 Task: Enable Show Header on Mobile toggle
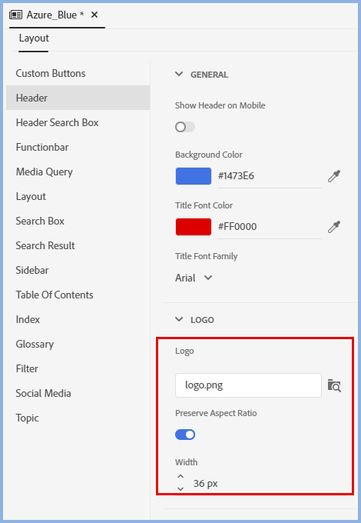click(x=185, y=127)
